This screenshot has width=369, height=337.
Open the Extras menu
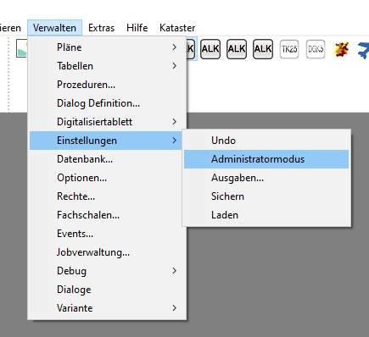coord(101,28)
